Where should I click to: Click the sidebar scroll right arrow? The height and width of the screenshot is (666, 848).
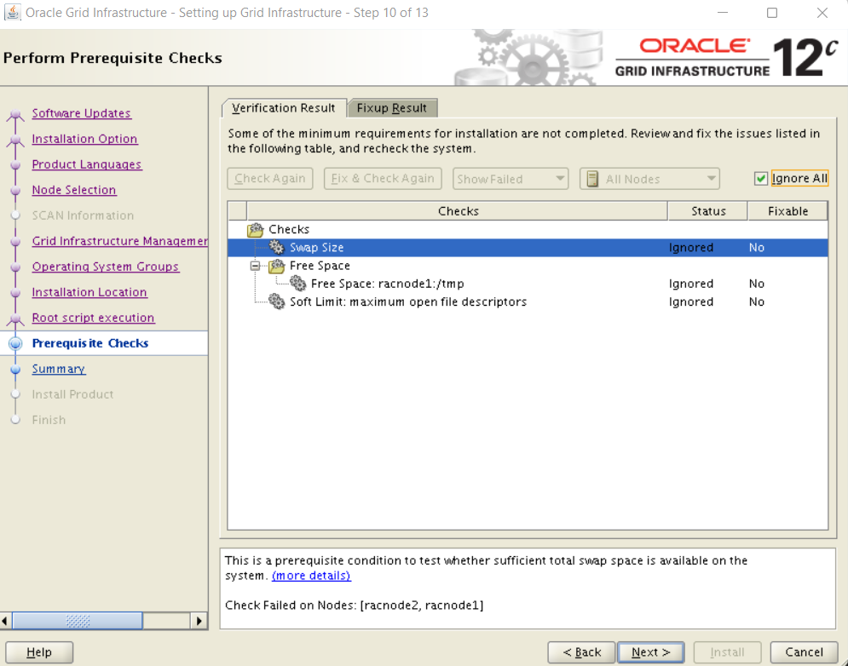coord(199,621)
